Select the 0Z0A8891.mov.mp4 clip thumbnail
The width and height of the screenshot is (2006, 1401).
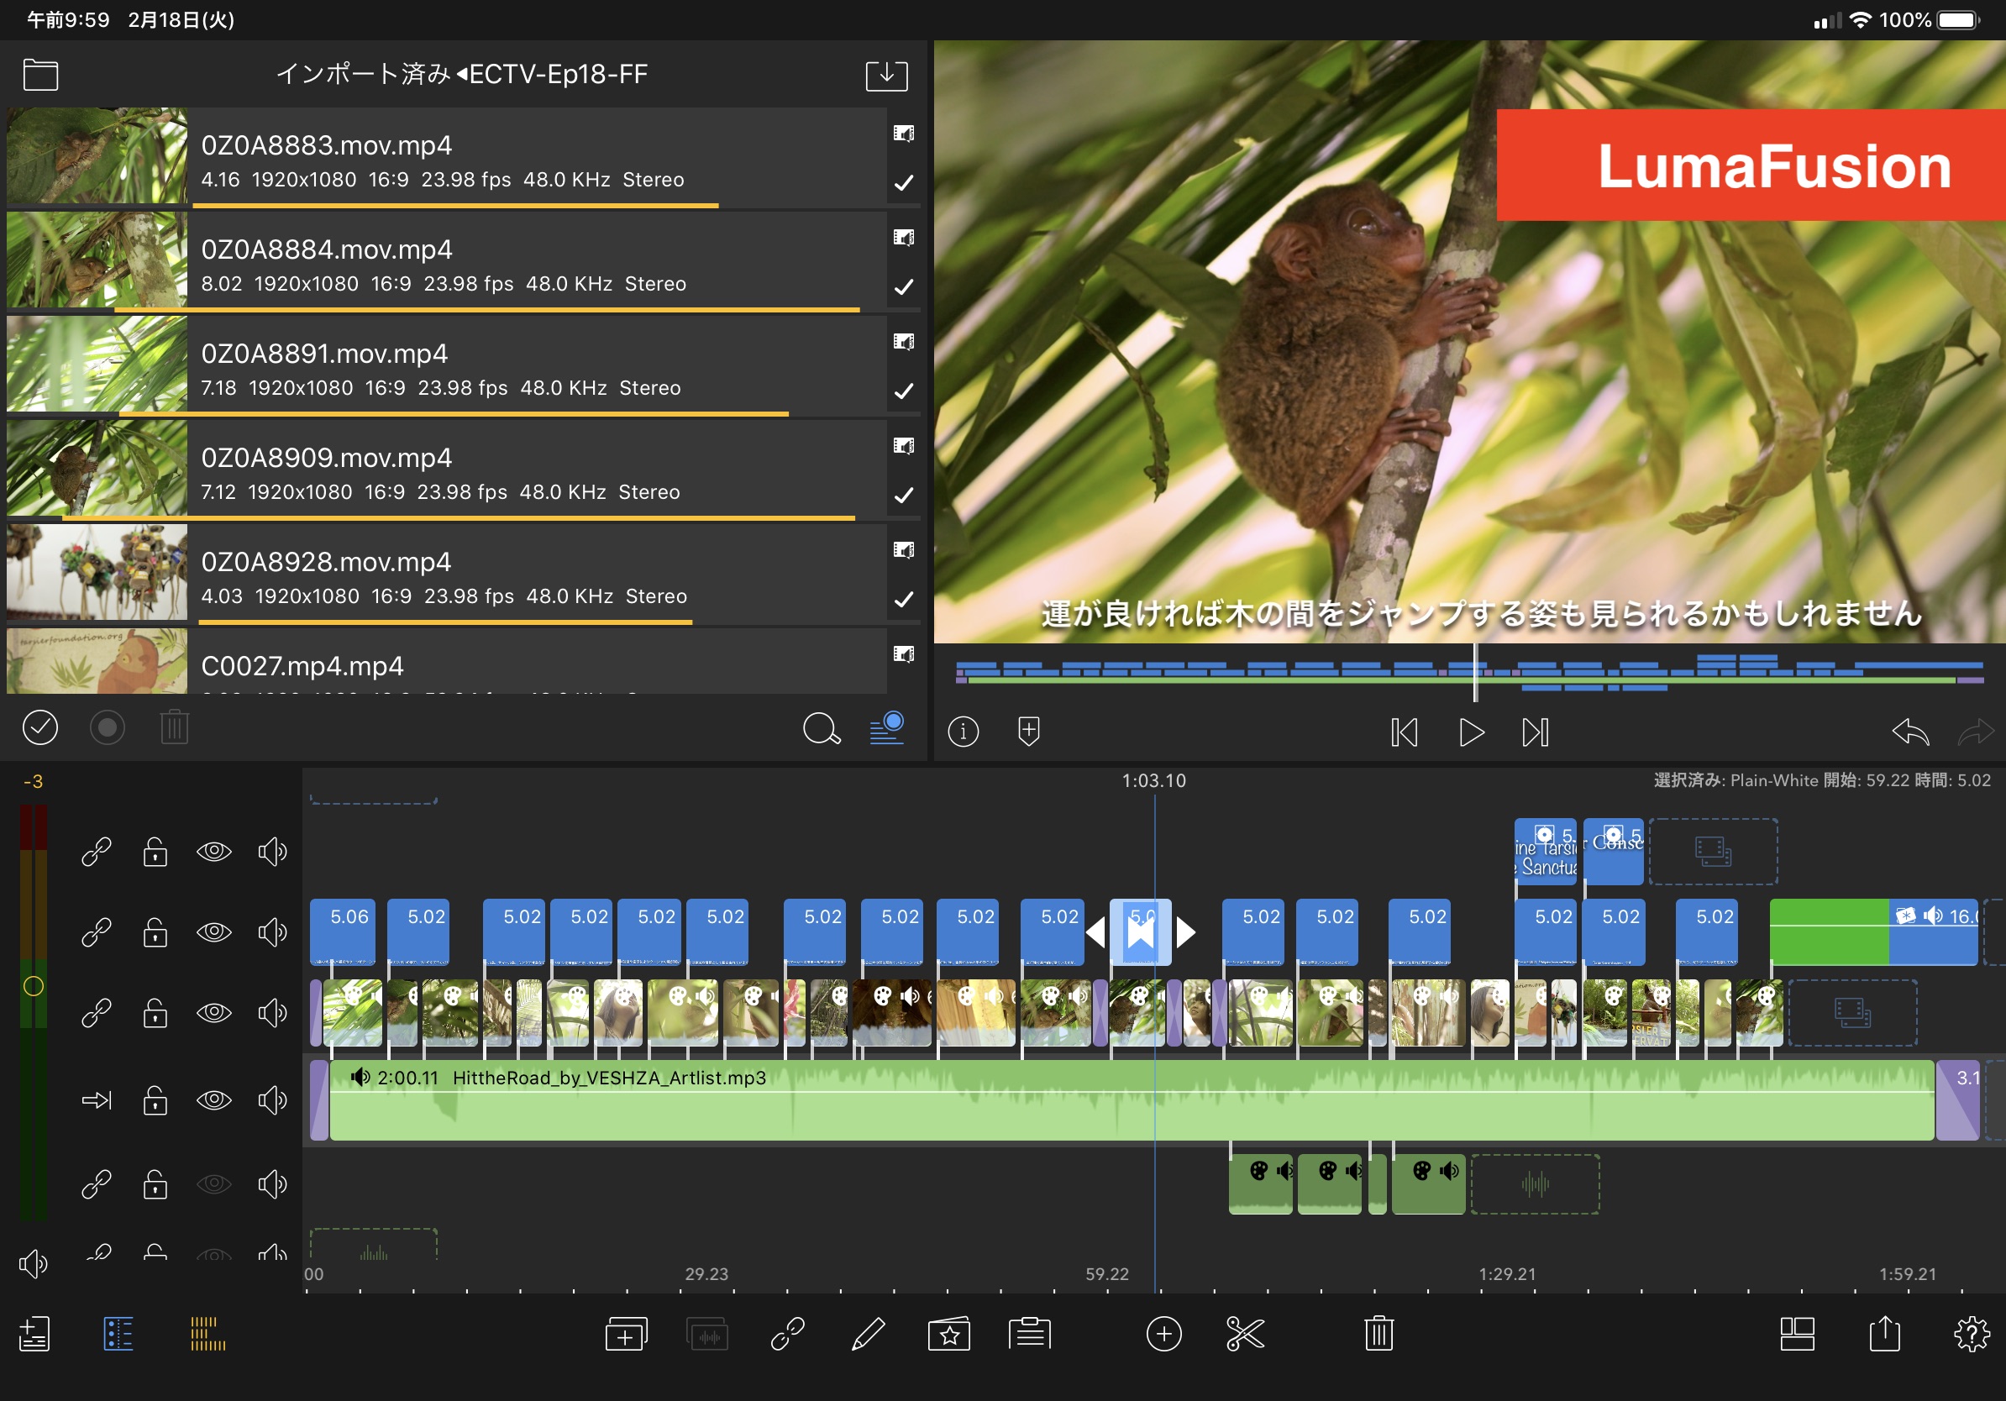coord(97,365)
